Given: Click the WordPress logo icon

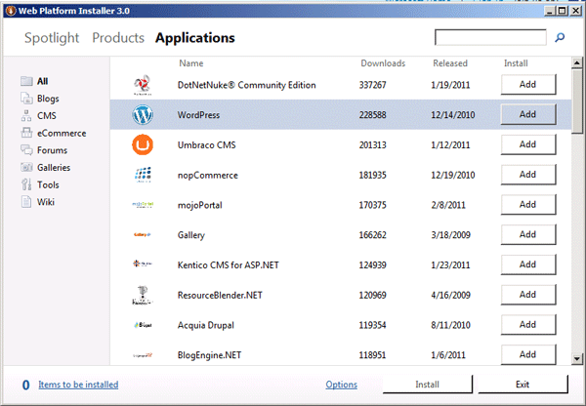Looking at the screenshot, I should [x=143, y=114].
